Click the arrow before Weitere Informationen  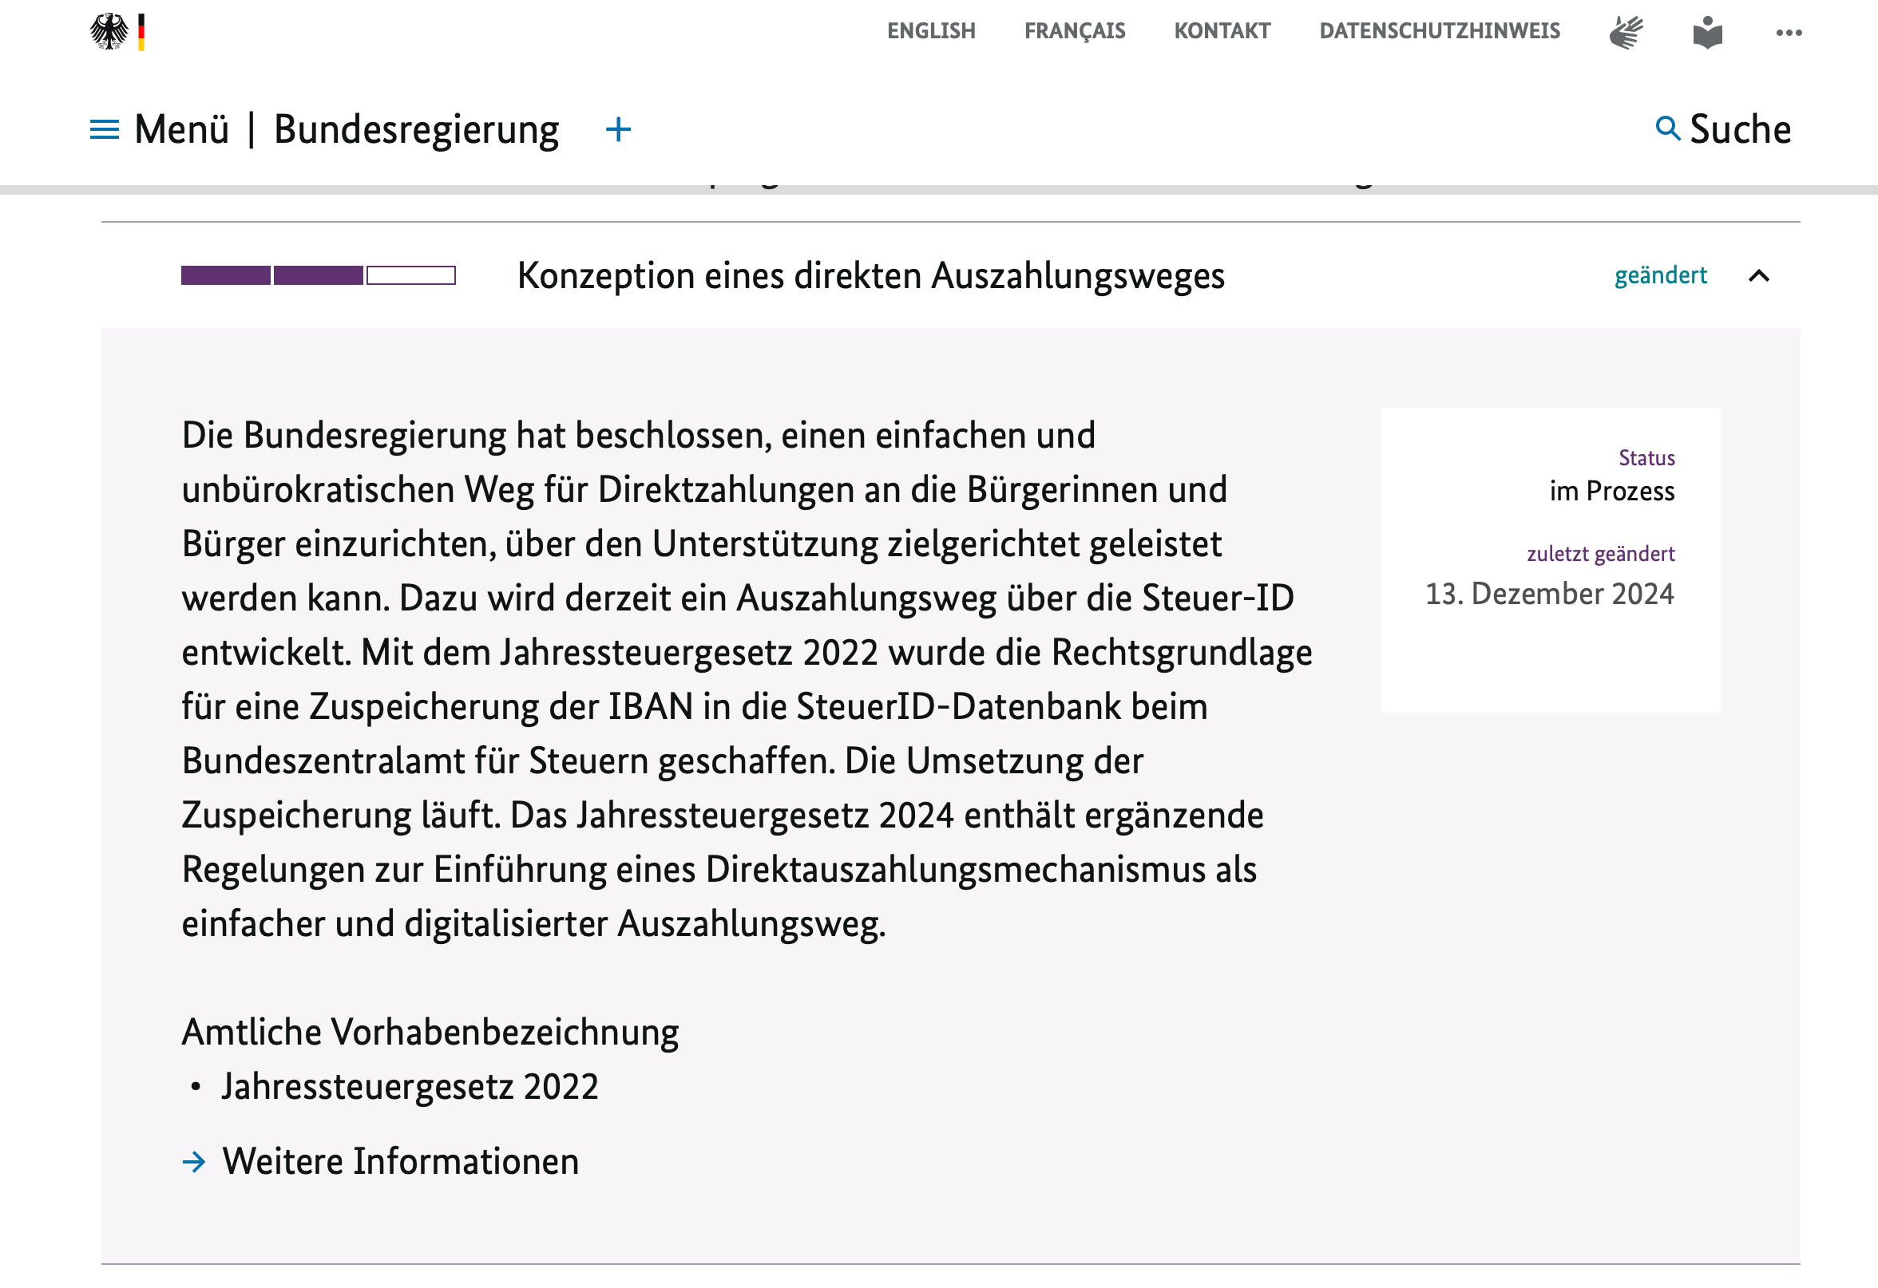(x=194, y=1162)
